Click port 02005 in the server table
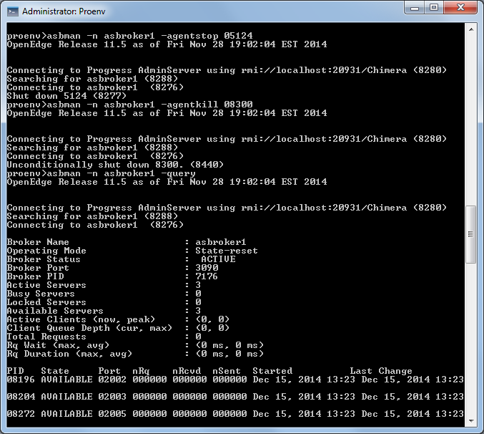Image resolution: width=484 pixels, height=434 pixels. coord(112,414)
